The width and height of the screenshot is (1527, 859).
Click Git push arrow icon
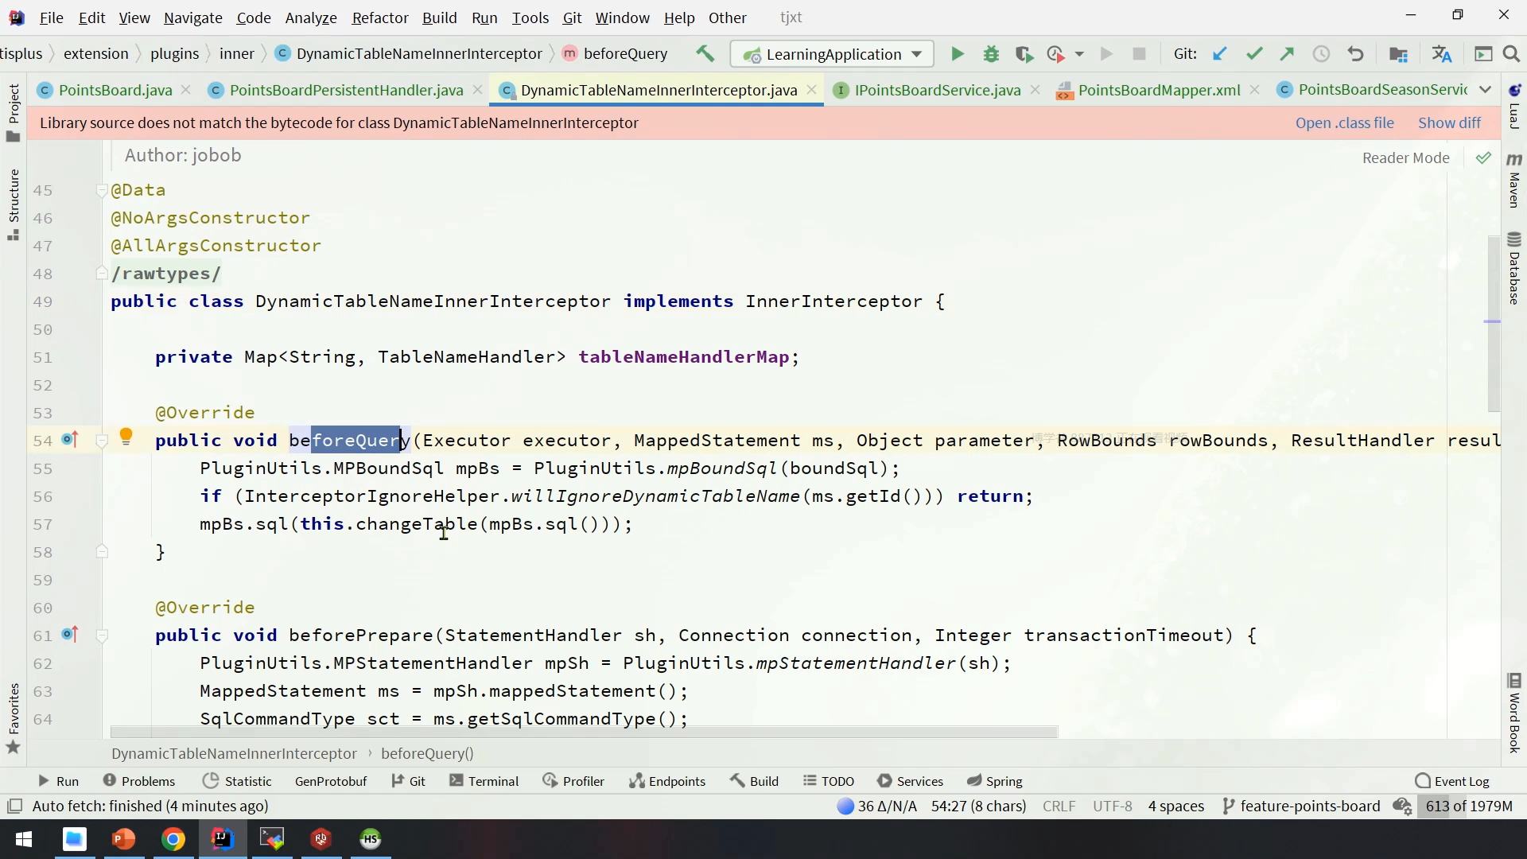(1288, 54)
